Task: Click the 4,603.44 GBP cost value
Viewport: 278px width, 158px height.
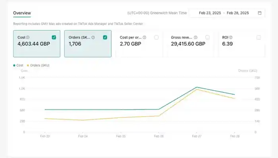Action: [34, 44]
